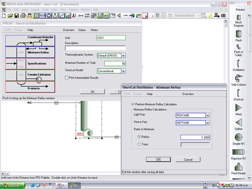This screenshot has height=189, width=252.
Task: Open the Tools menu
Action: [x=45, y=10]
